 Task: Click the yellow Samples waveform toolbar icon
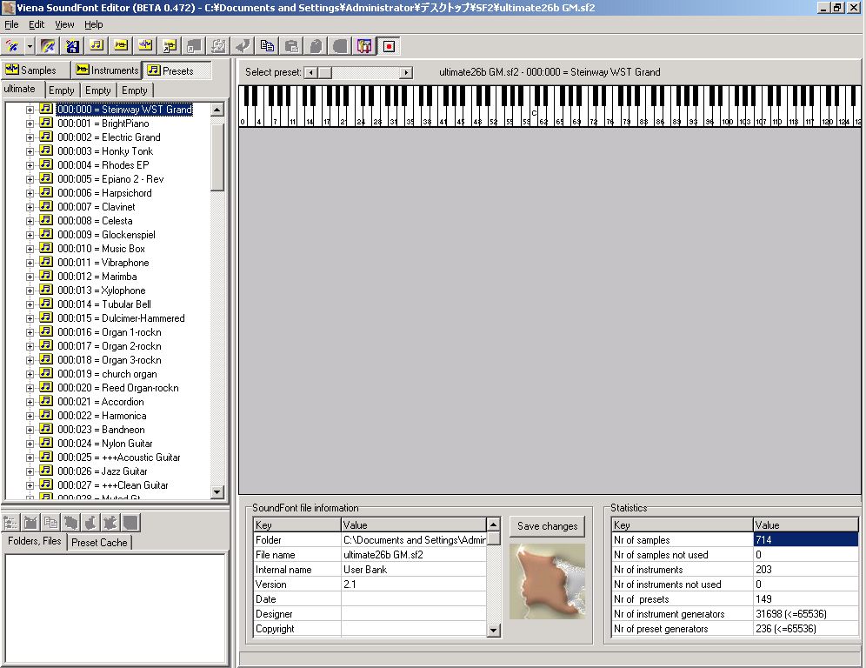click(x=145, y=46)
